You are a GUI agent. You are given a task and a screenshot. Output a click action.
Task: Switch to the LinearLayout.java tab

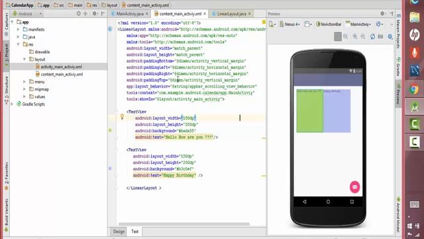pos(231,13)
